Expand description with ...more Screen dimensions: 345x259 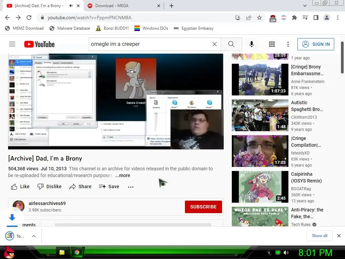pyautogui.click(x=123, y=175)
